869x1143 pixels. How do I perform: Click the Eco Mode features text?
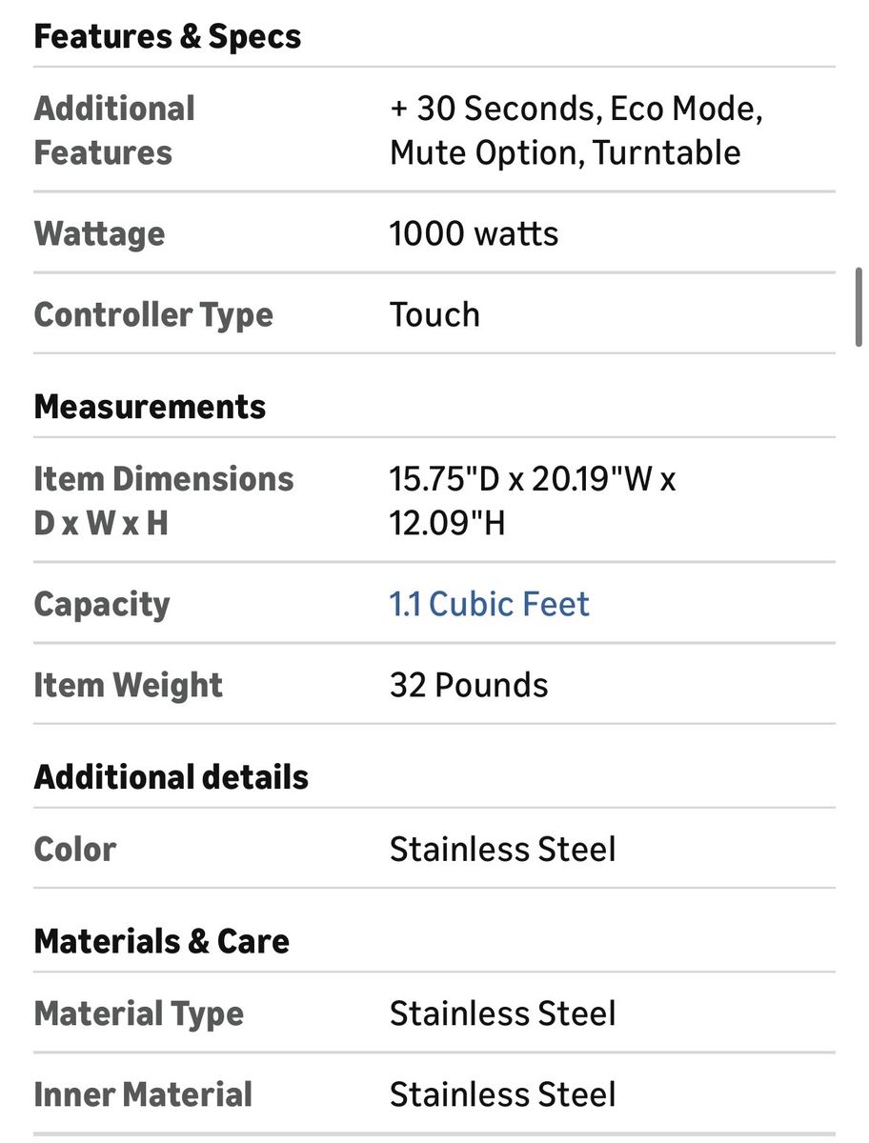[685, 109]
